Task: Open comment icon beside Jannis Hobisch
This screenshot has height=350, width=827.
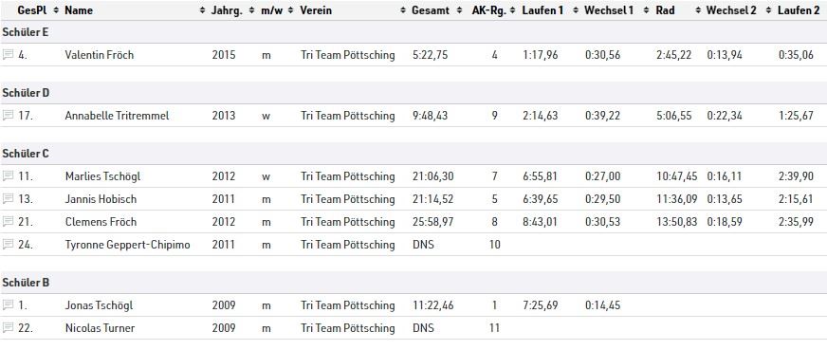Action: tap(8, 199)
